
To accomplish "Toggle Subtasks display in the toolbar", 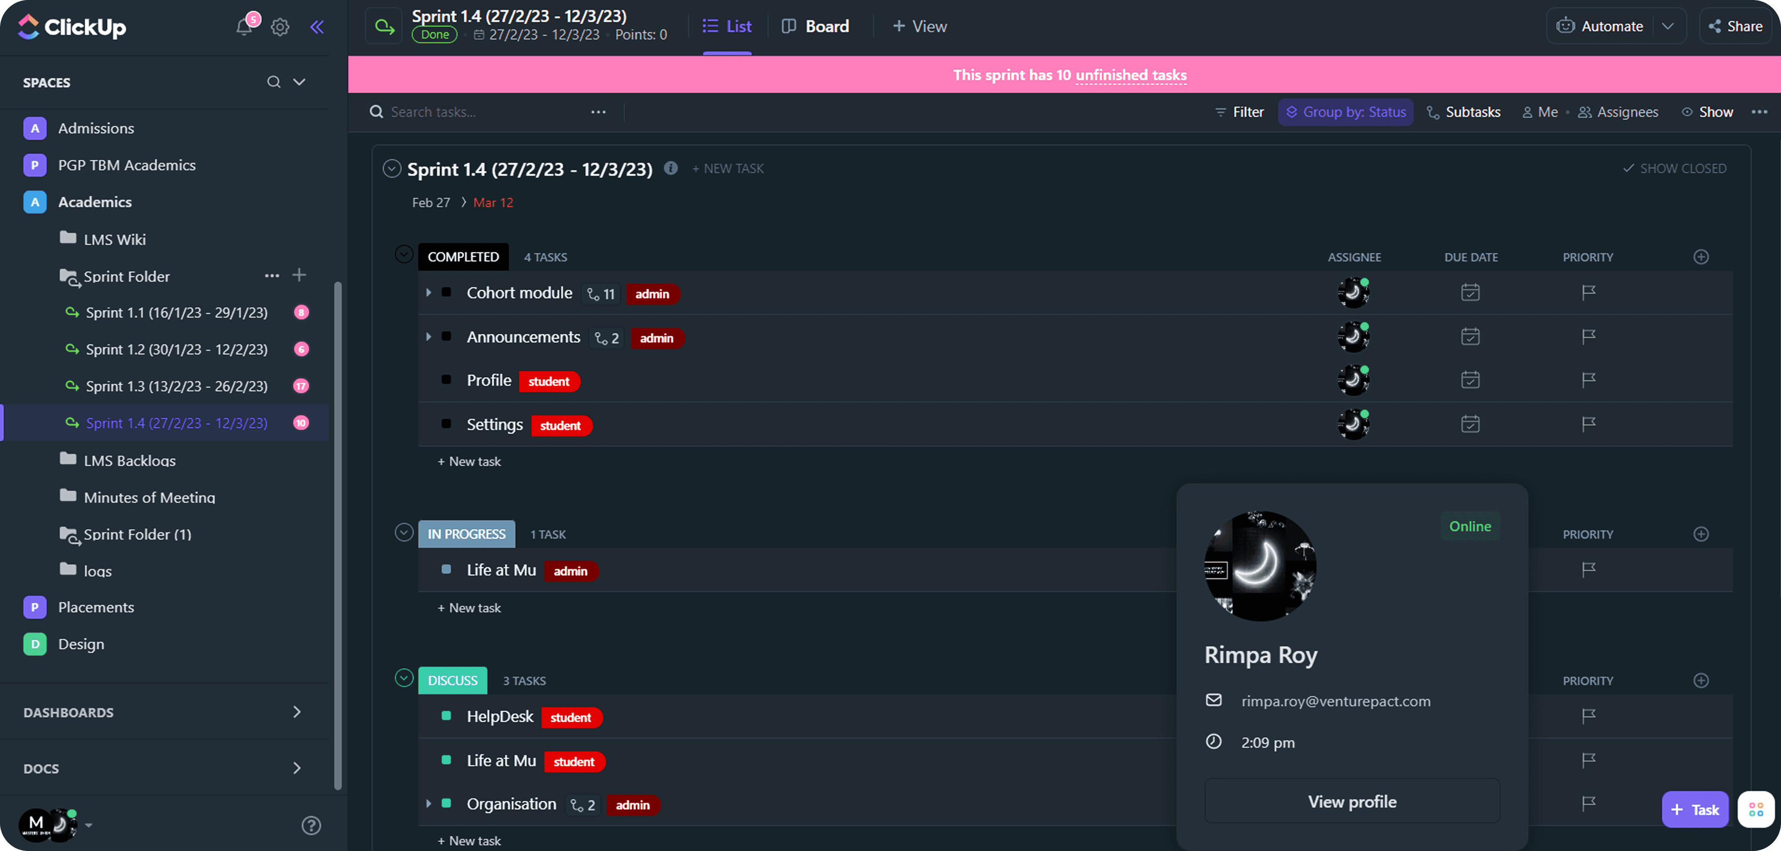I will [x=1464, y=111].
